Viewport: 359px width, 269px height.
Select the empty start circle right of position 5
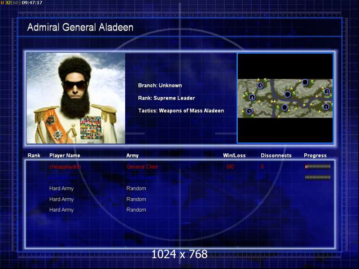click(x=305, y=82)
